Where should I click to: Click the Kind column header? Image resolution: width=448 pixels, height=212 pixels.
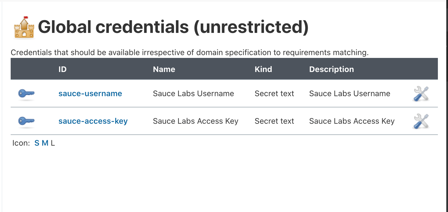(263, 69)
